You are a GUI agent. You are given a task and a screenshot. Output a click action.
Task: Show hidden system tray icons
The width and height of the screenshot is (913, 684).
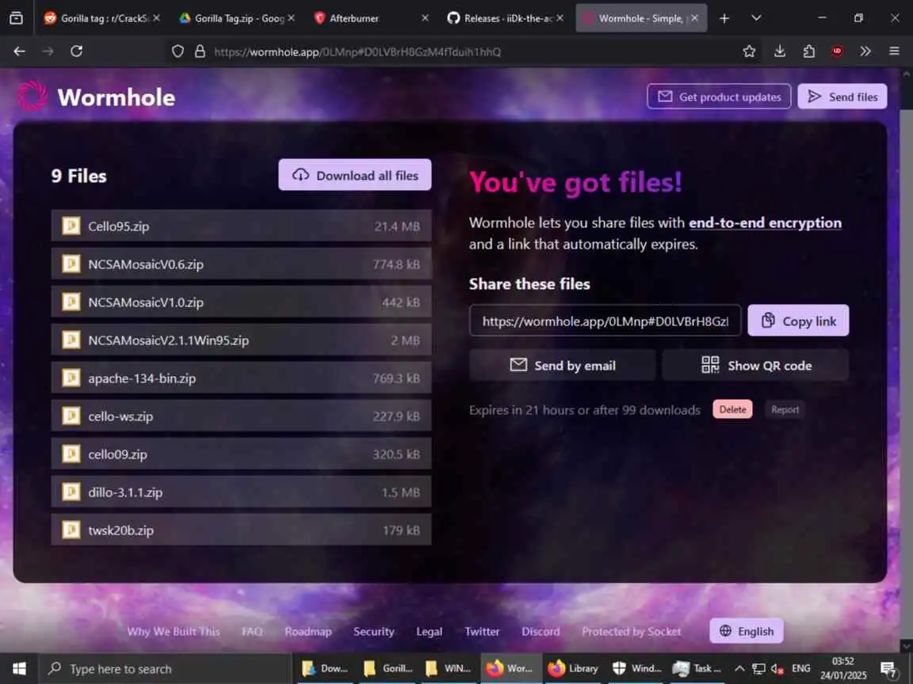739,668
